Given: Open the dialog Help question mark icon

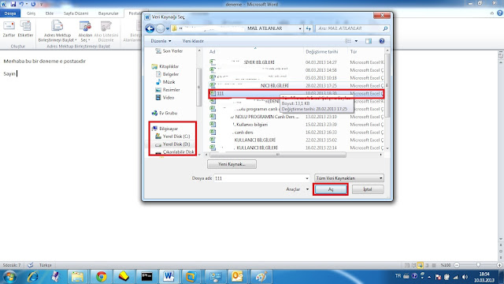Looking at the screenshot, I should [381, 41].
